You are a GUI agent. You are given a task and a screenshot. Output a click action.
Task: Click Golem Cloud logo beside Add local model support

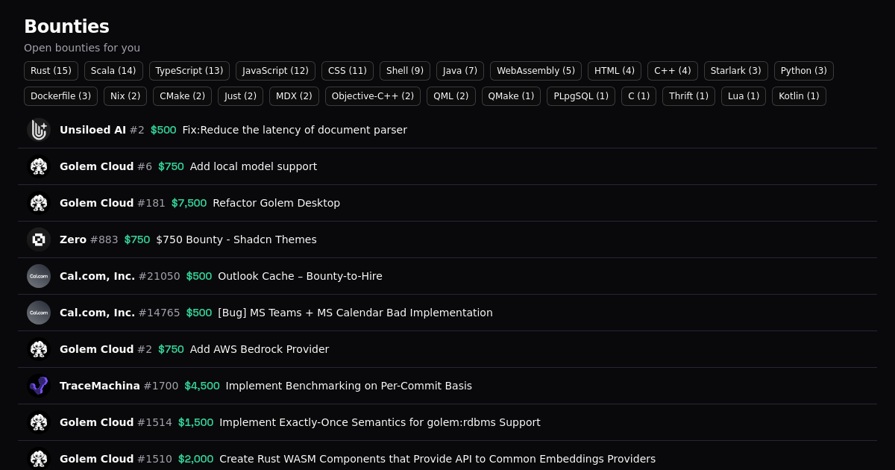[x=39, y=166]
